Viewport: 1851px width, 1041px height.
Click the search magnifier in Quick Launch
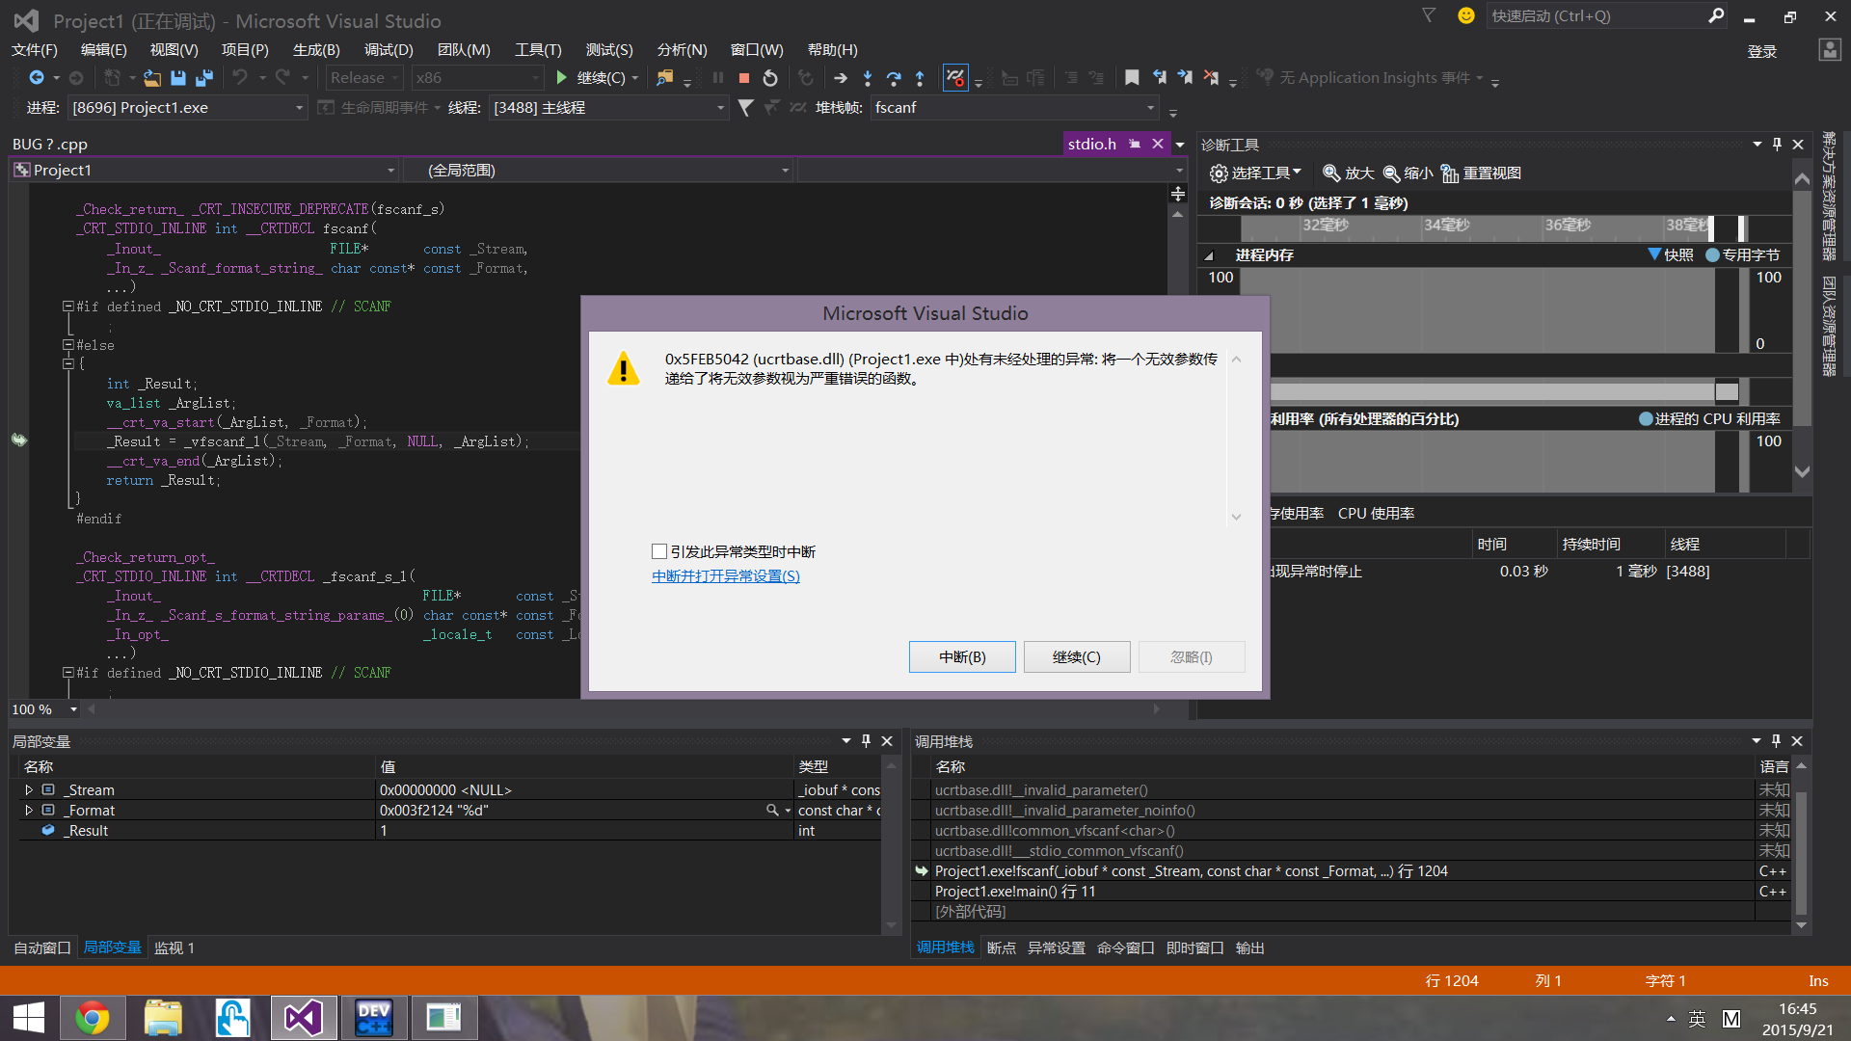1716,15
